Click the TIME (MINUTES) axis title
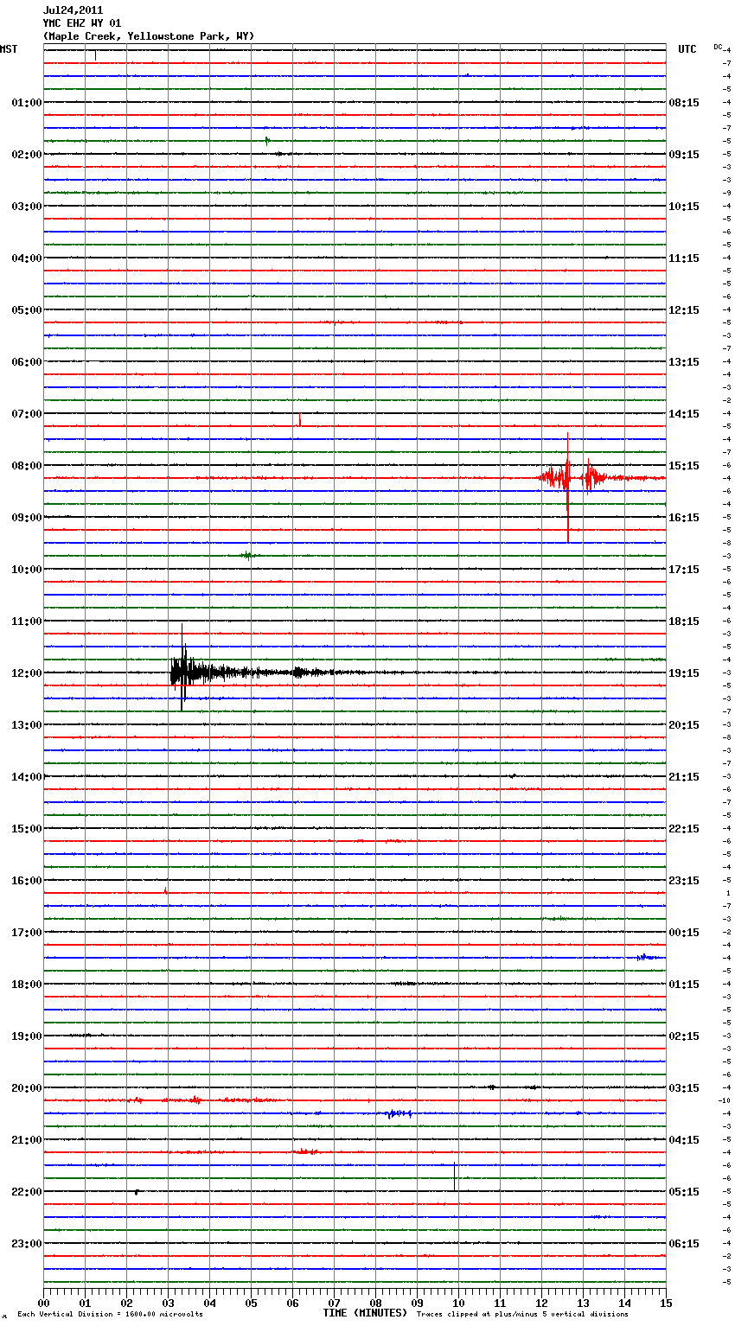 [365, 1313]
